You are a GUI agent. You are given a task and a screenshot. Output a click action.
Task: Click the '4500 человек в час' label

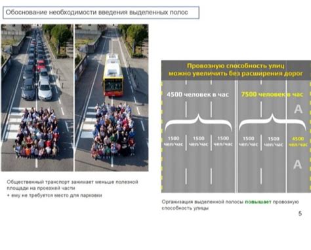point(197,94)
